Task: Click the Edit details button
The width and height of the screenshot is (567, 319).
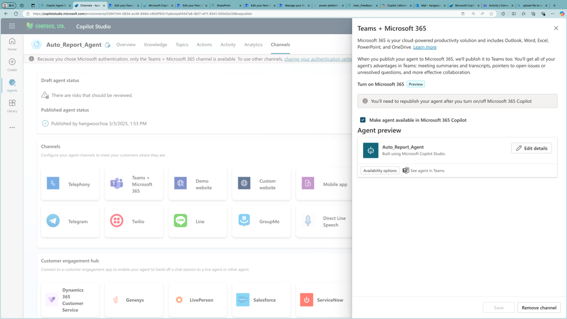Action: point(531,148)
